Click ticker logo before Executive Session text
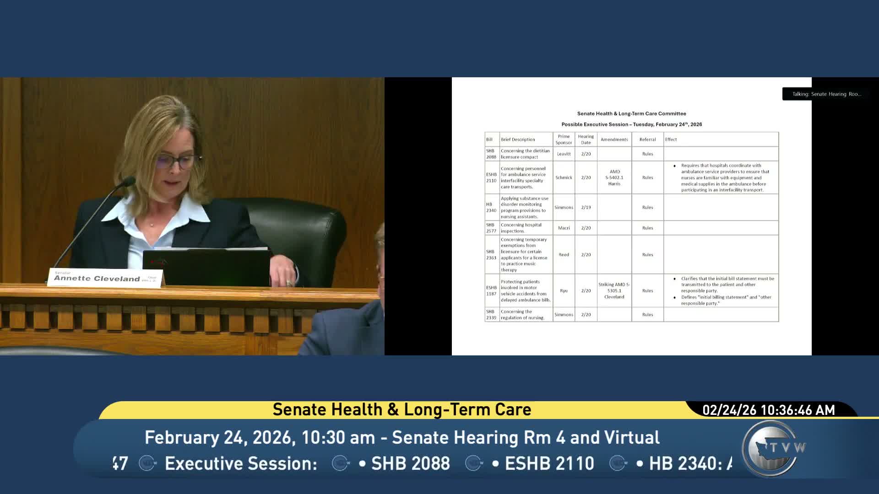Viewport: 879px width, 494px height. click(x=147, y=463)
